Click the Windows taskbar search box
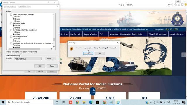This screenshot has width=187, height=105. (30, 102)
